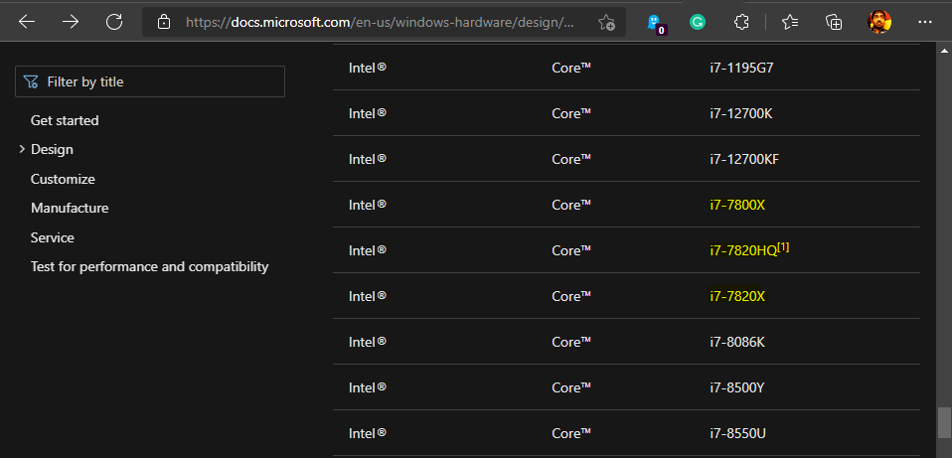This screenshot has width=952, height=458.
Task: Click Intel® in the i7-8550U row
Action: click(368, 434)
